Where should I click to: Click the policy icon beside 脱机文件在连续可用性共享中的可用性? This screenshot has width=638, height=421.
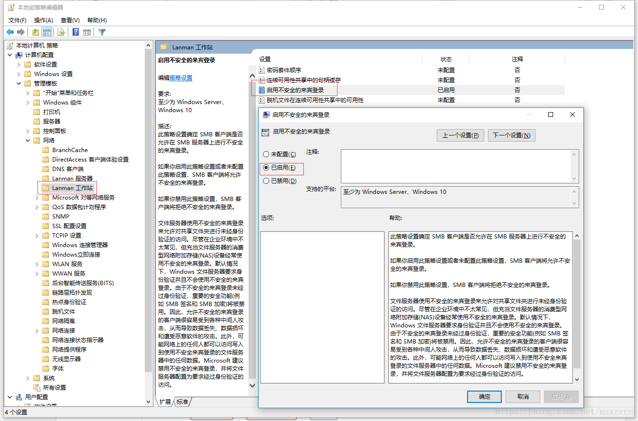click(262, 100)
